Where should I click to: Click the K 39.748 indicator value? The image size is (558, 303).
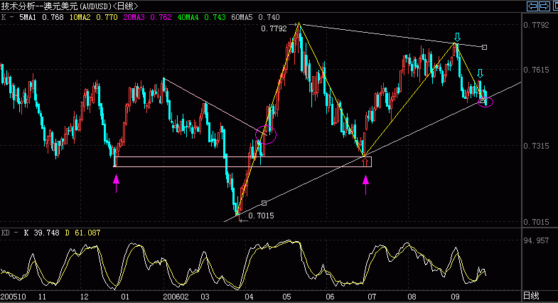tap(41, 233)
